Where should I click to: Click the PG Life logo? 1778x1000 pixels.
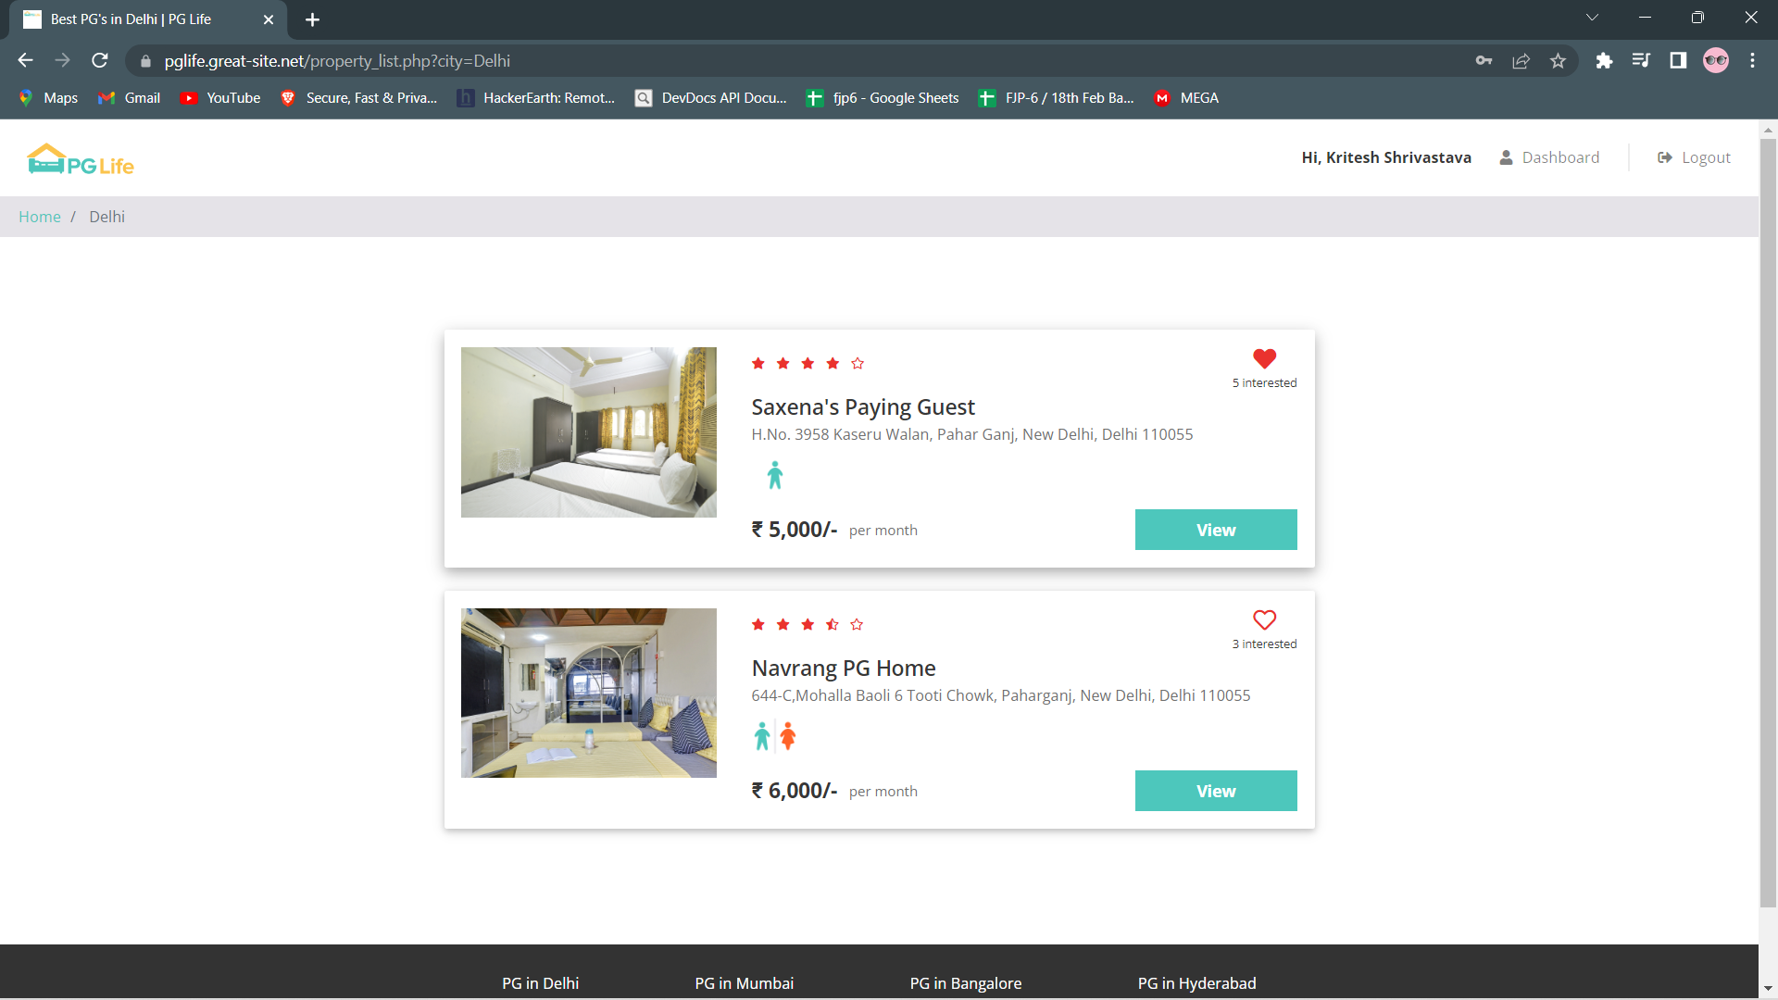point(80,158)
